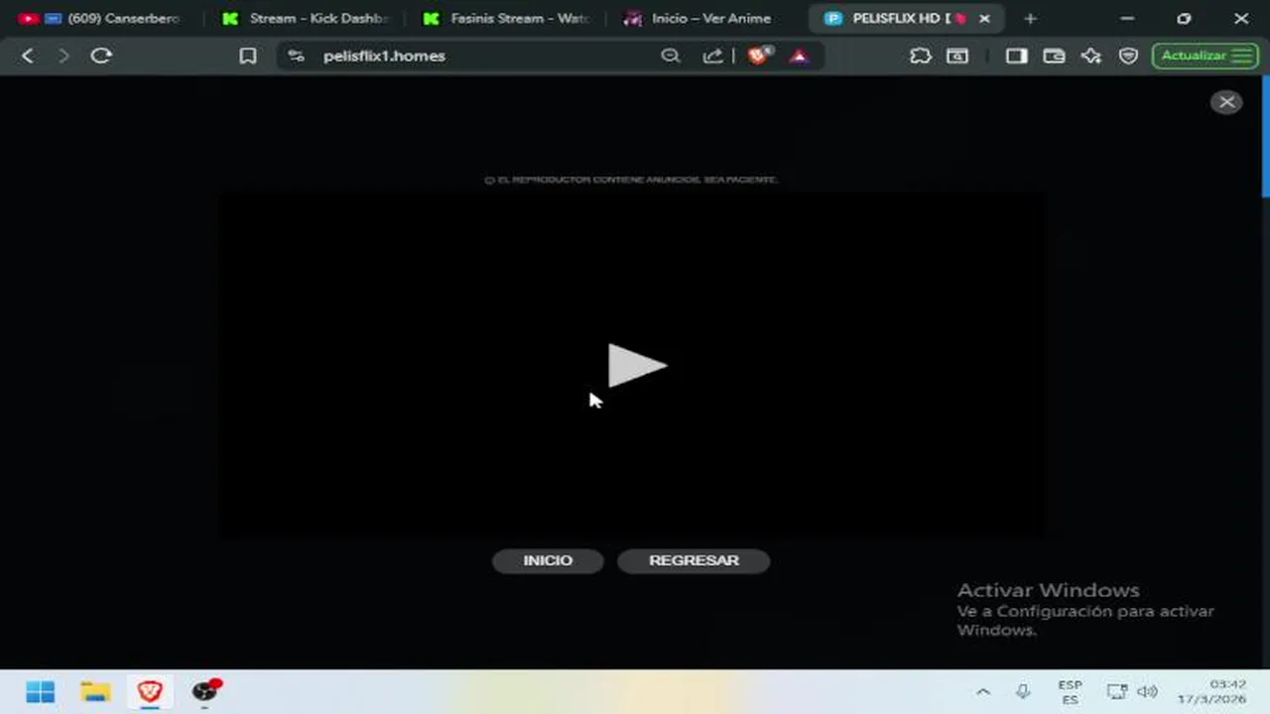1270x714 pixels.
Task: Show hidden system tray icons
Action: pos(982,692)
